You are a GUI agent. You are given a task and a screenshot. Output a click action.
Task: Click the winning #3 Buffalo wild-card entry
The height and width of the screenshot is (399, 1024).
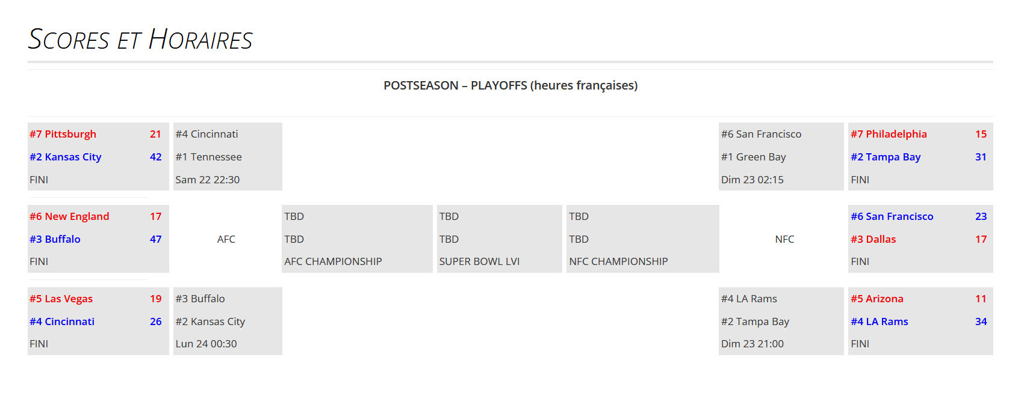coord(55,239)
